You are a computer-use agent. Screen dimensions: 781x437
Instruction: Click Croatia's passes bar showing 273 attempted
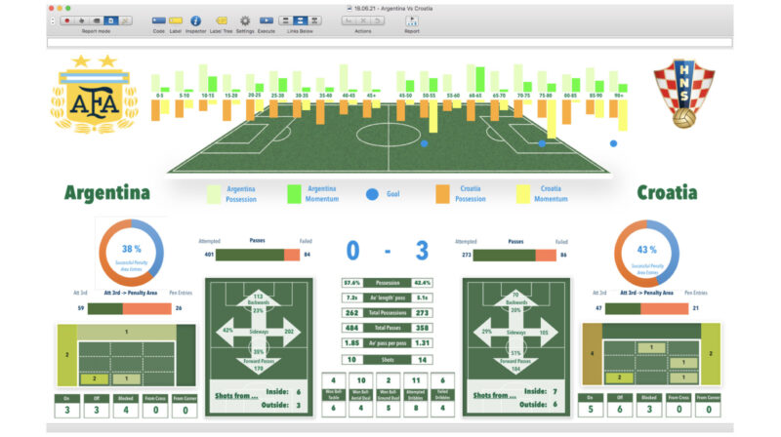(514, 256)
